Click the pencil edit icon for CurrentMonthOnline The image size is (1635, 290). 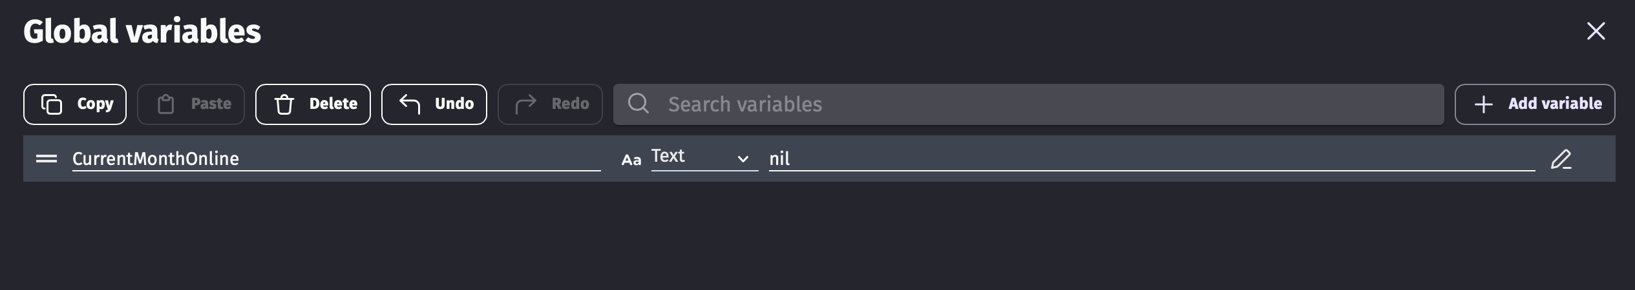[1561, 159]
